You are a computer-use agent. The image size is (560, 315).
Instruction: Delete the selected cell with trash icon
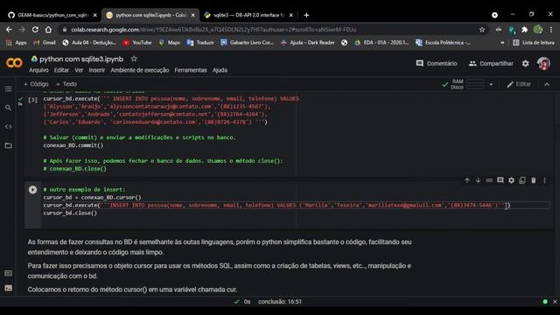(533, 180)
